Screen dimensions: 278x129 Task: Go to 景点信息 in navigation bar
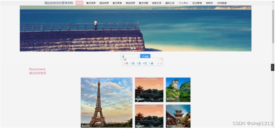click(91, 3)
